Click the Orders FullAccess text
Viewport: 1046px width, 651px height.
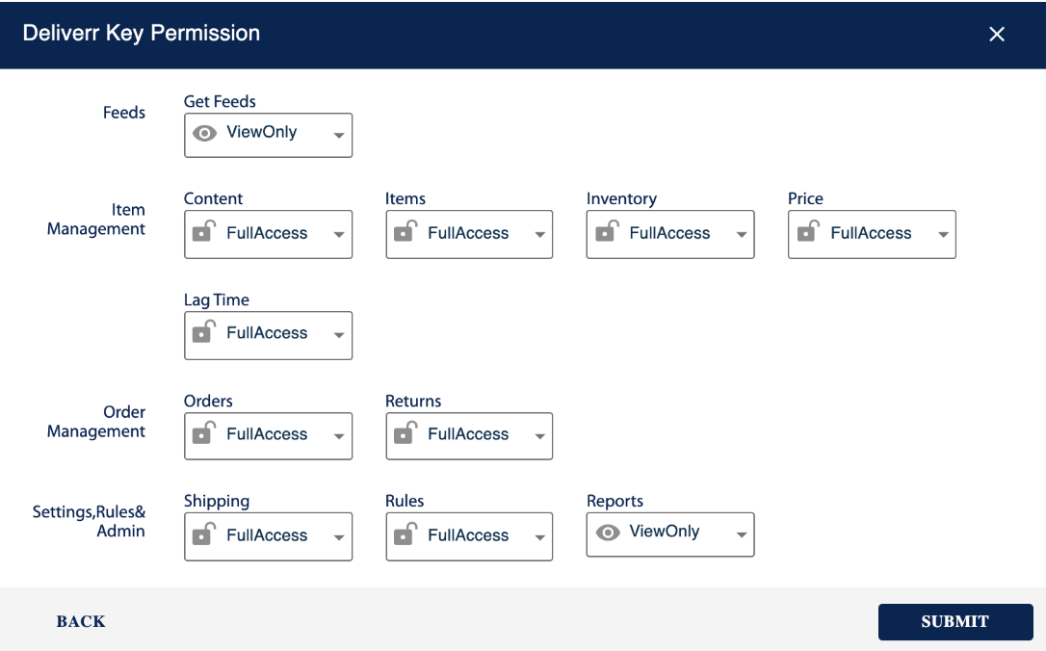click(267, 434)
